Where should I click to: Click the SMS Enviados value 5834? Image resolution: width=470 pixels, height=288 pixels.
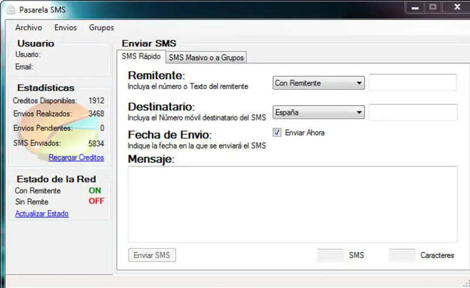(96, 144)
